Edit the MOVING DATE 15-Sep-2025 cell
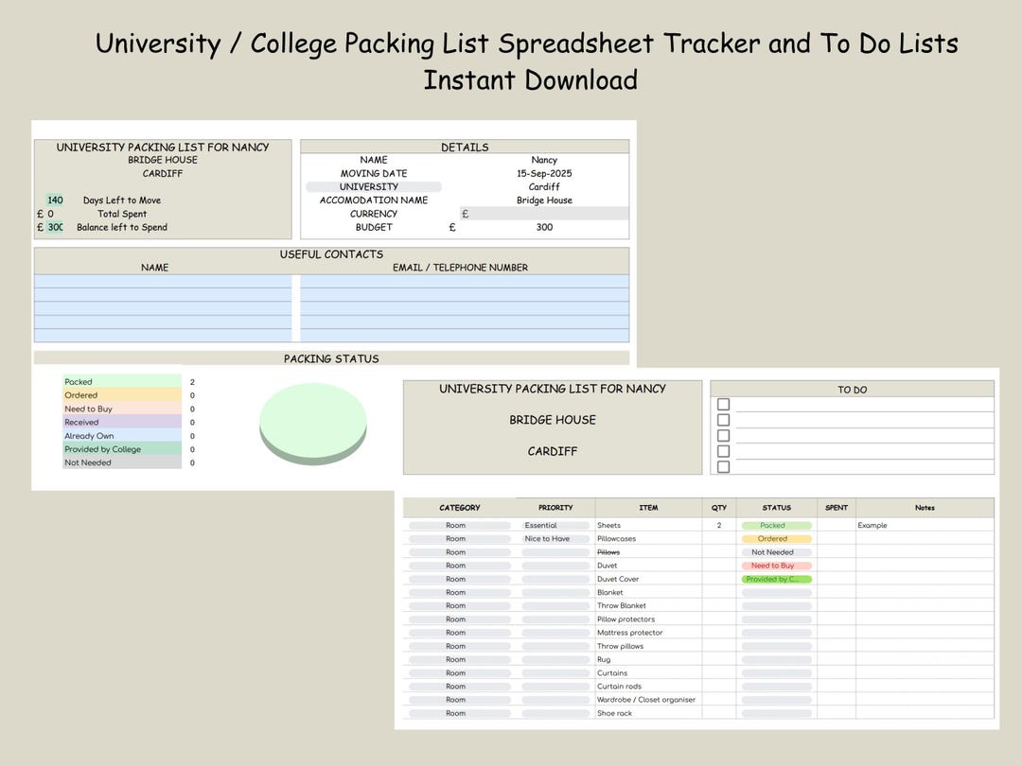The width and height of the screenshot is (1022, 766). click(544, 173)
